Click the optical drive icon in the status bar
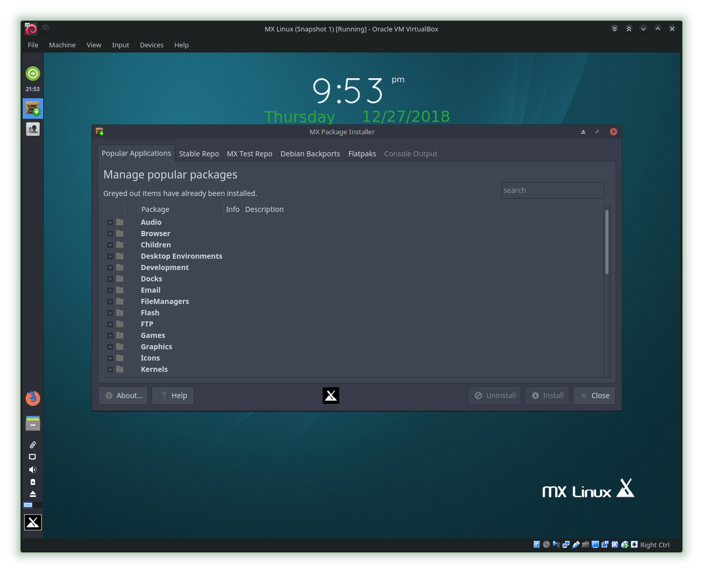This screenshot has width=703, height=573. tap(546, 545)
